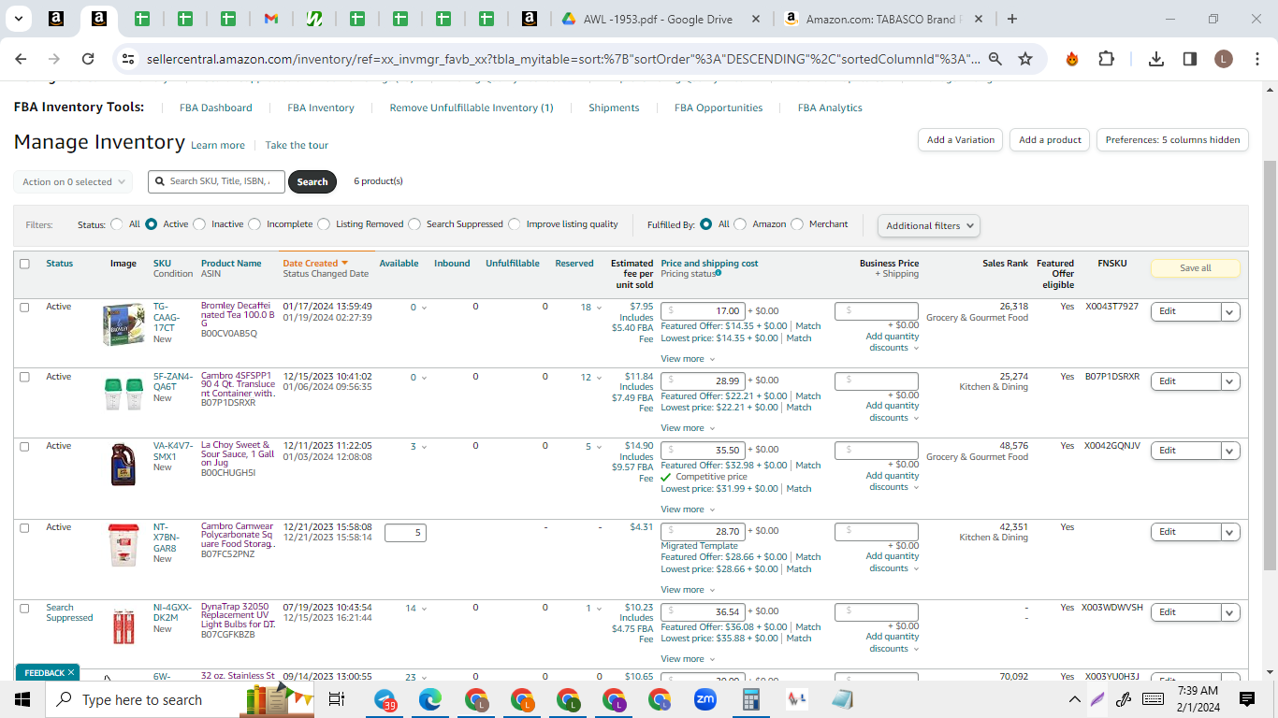This screenshot has height=718, width=1278.
Task: Expand Add quantity discounts for La Choy row
Action: [893, 481]
